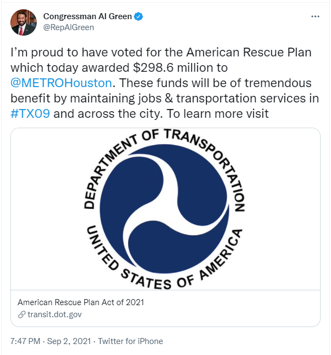Click the chain link icon beside transit.dot.gov

[x=21, y=314]
